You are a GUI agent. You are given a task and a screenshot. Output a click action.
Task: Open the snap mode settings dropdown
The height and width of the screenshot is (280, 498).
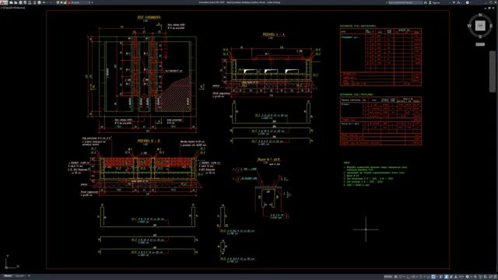pos(405,277)
